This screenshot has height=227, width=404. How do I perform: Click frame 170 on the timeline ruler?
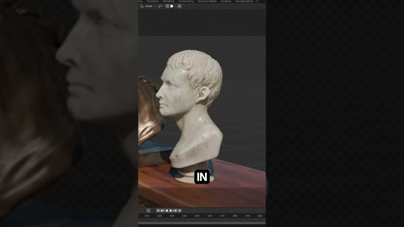(222, 216)
